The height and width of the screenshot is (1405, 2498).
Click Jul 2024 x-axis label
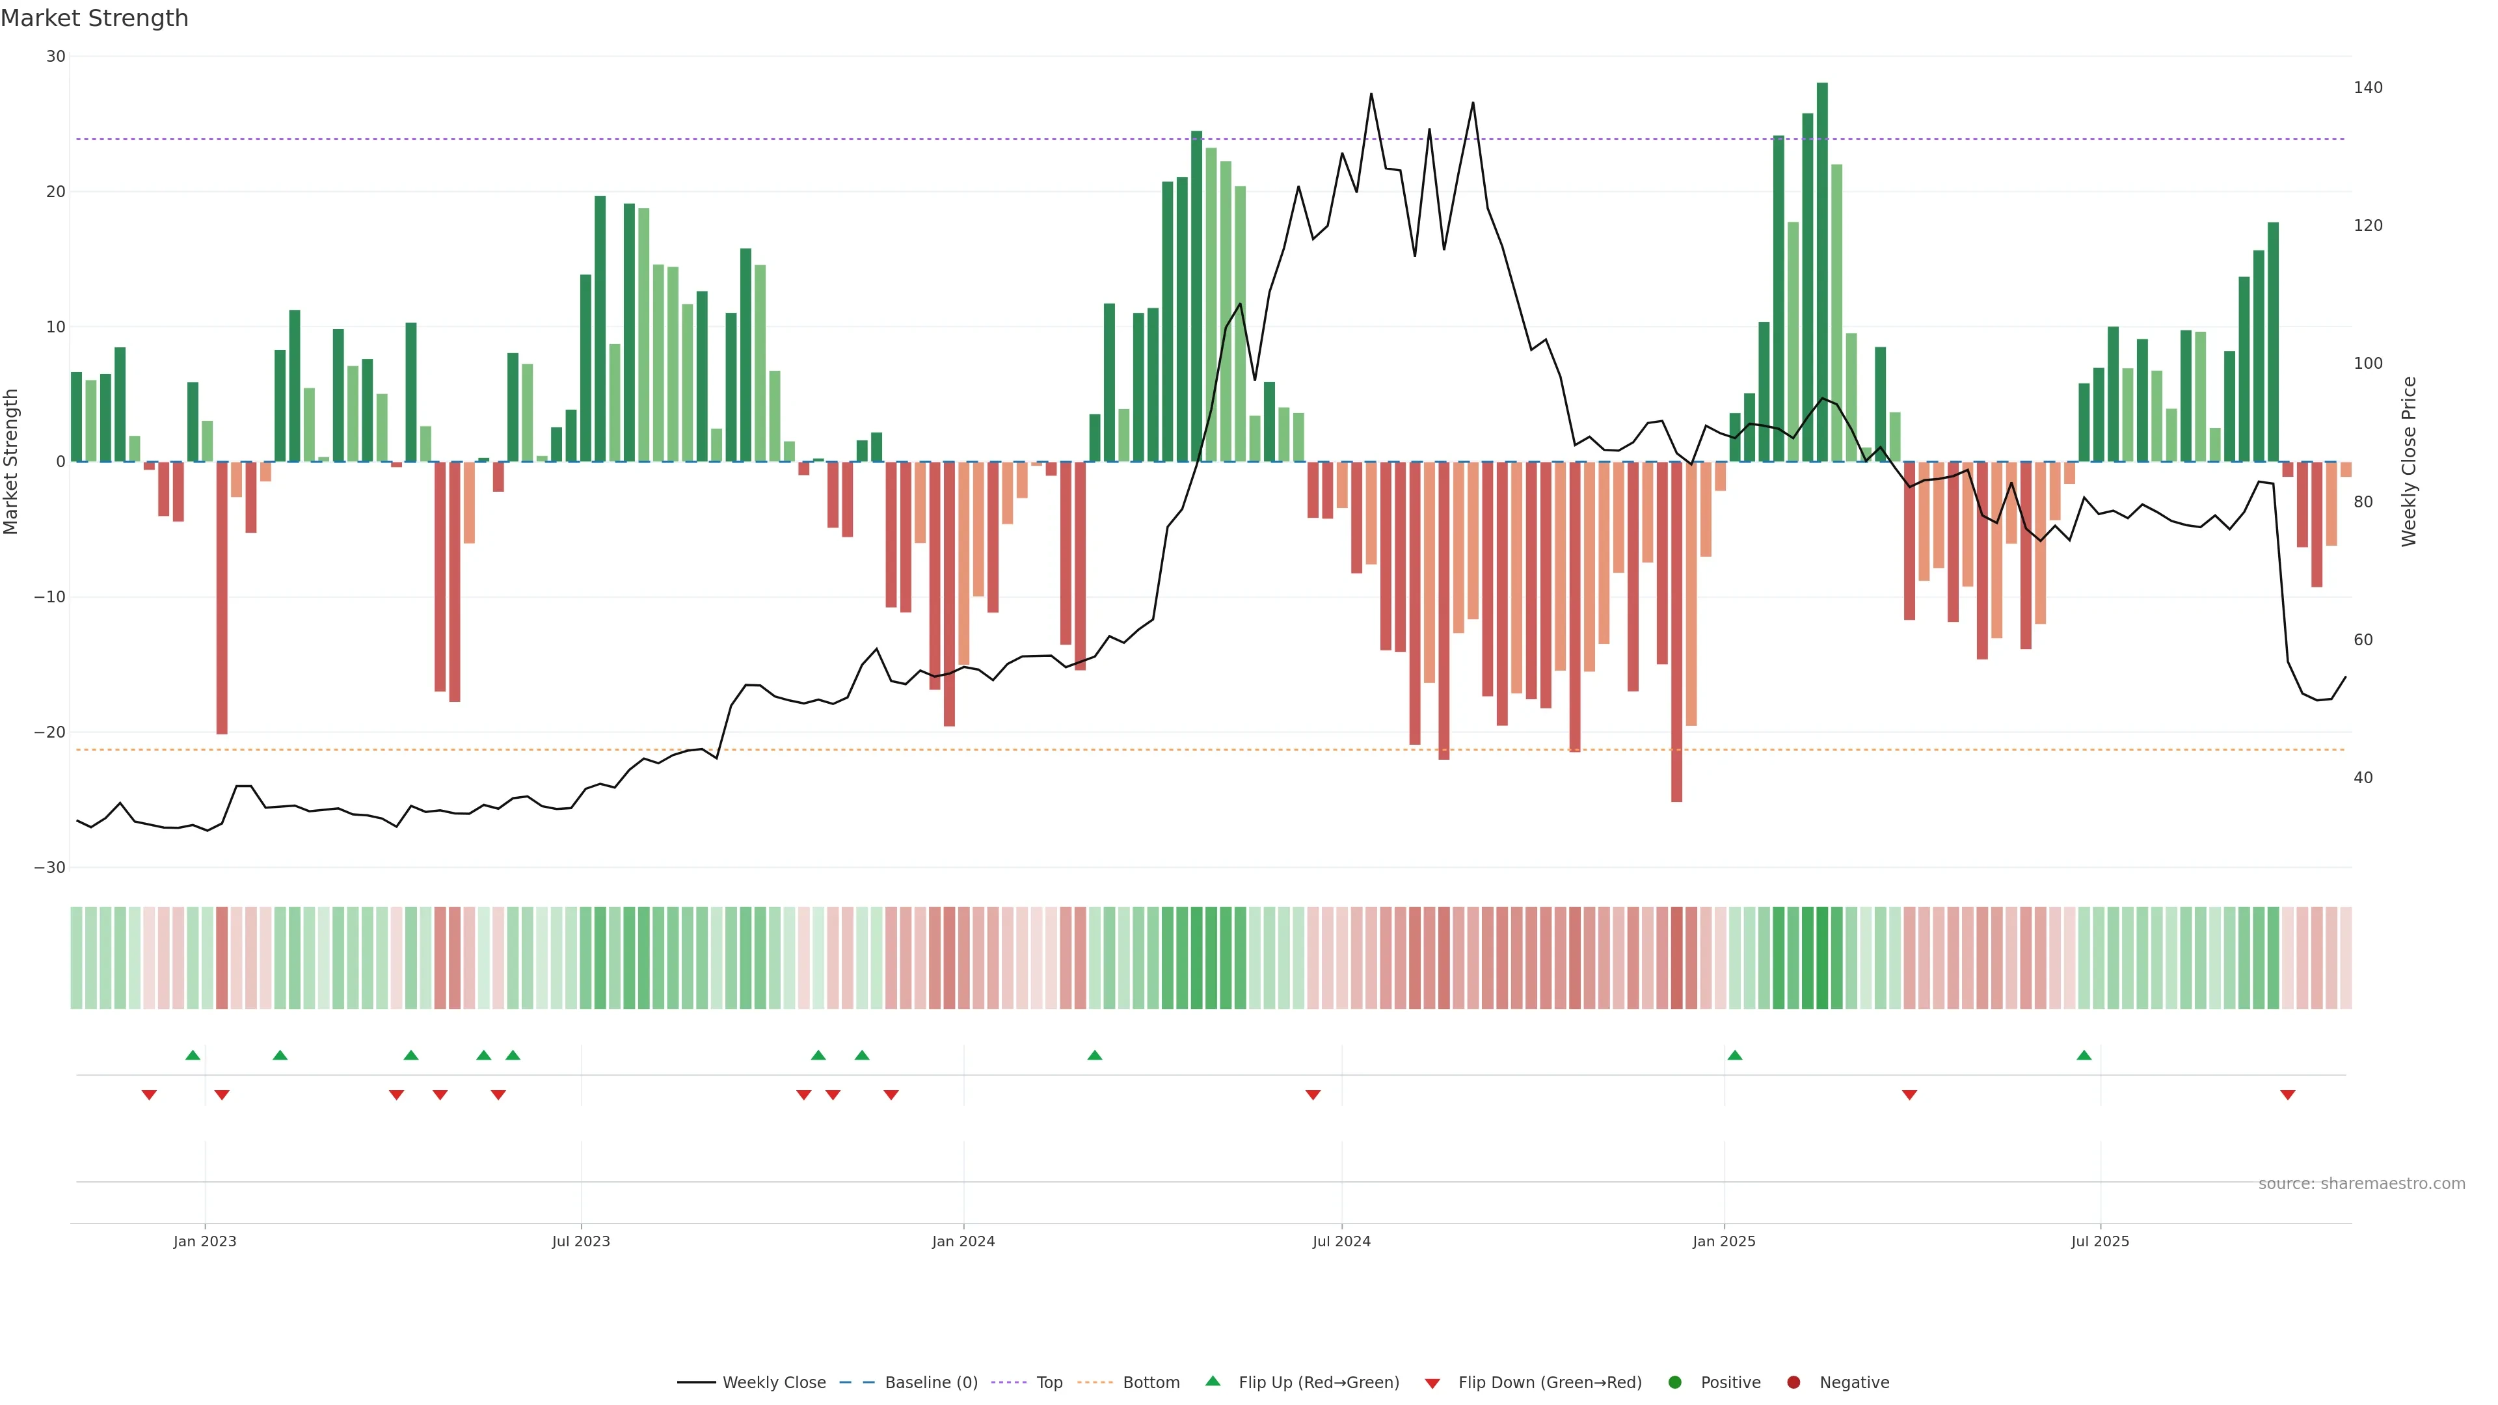(x=1341, y=1241)
